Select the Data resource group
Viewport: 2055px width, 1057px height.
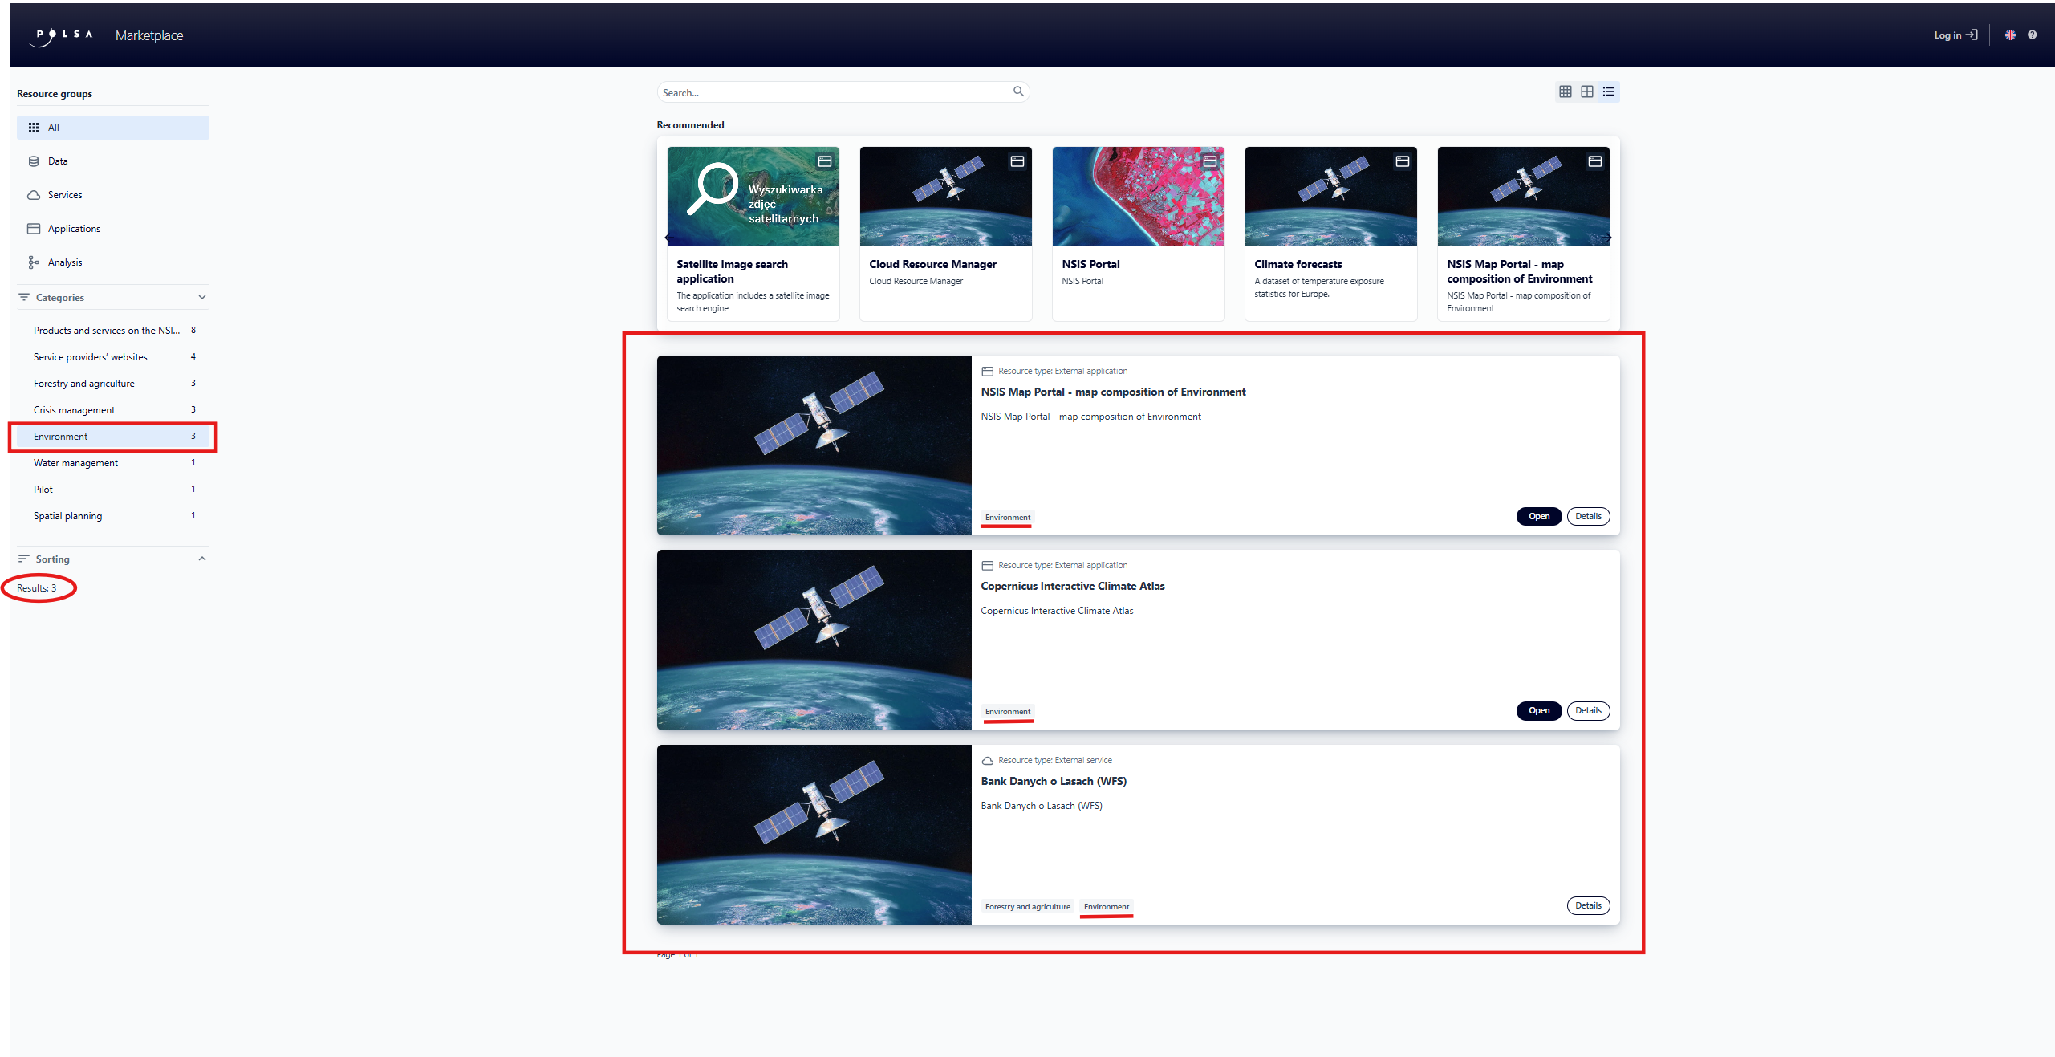point(113,161)
